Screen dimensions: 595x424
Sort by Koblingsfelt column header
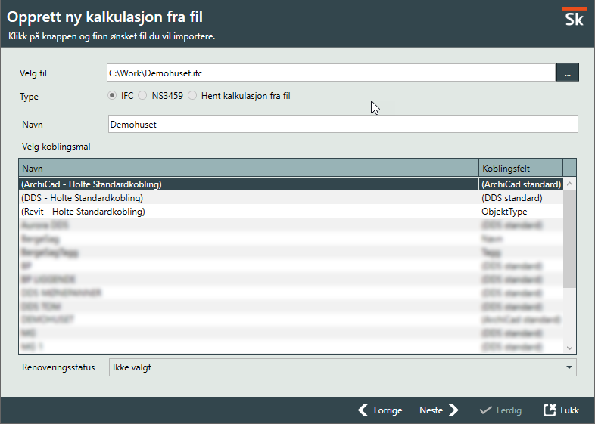tap(520, 167)
